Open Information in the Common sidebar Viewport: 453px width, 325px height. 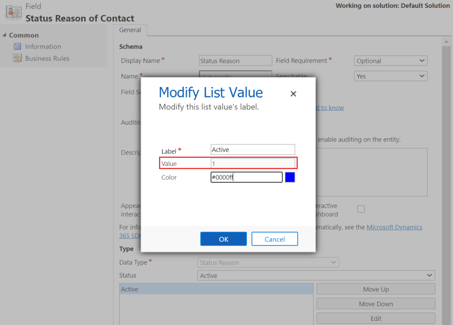[42, 46]
